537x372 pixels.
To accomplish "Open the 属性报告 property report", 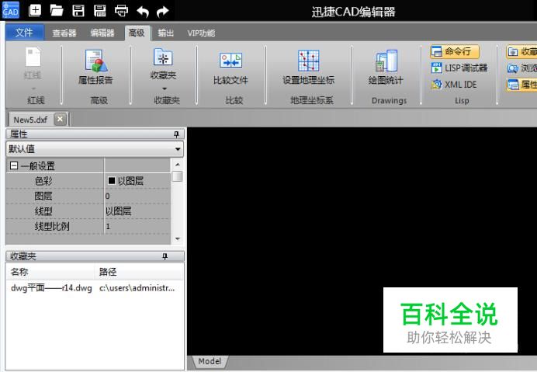I will click(x=95, y=67).
